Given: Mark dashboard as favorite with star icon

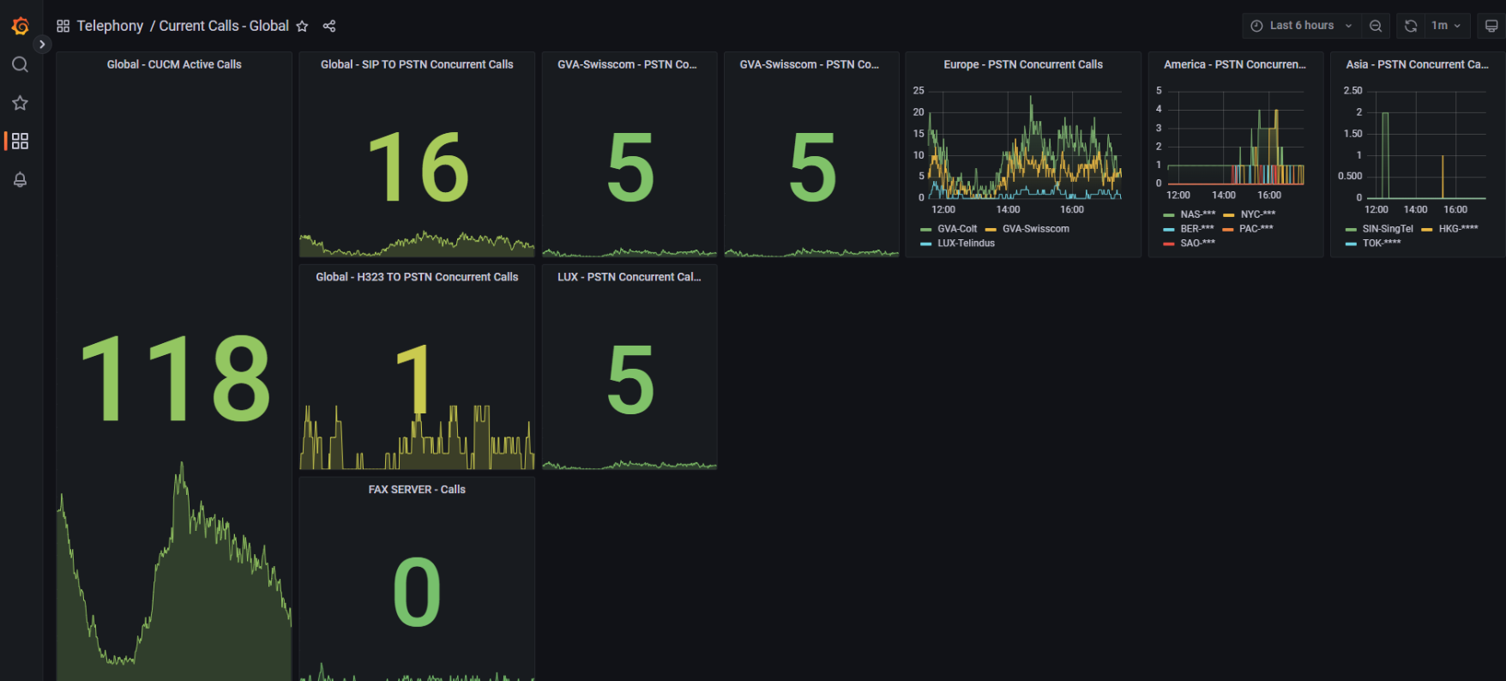Looking at the screenshot, I should (x=302, y=27).
